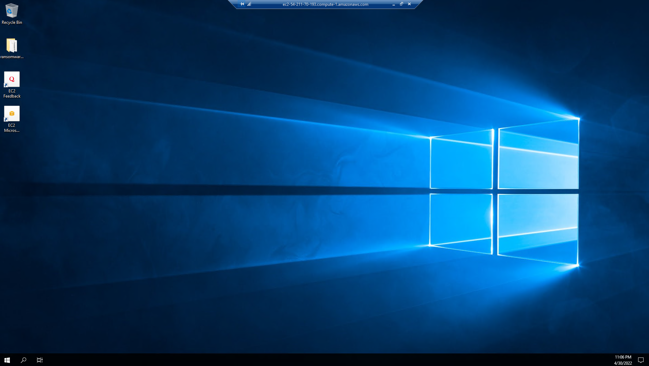The image size is (649, 366).
Task: Close the remote desktop connection bar
Action: [x=410, y=4]
